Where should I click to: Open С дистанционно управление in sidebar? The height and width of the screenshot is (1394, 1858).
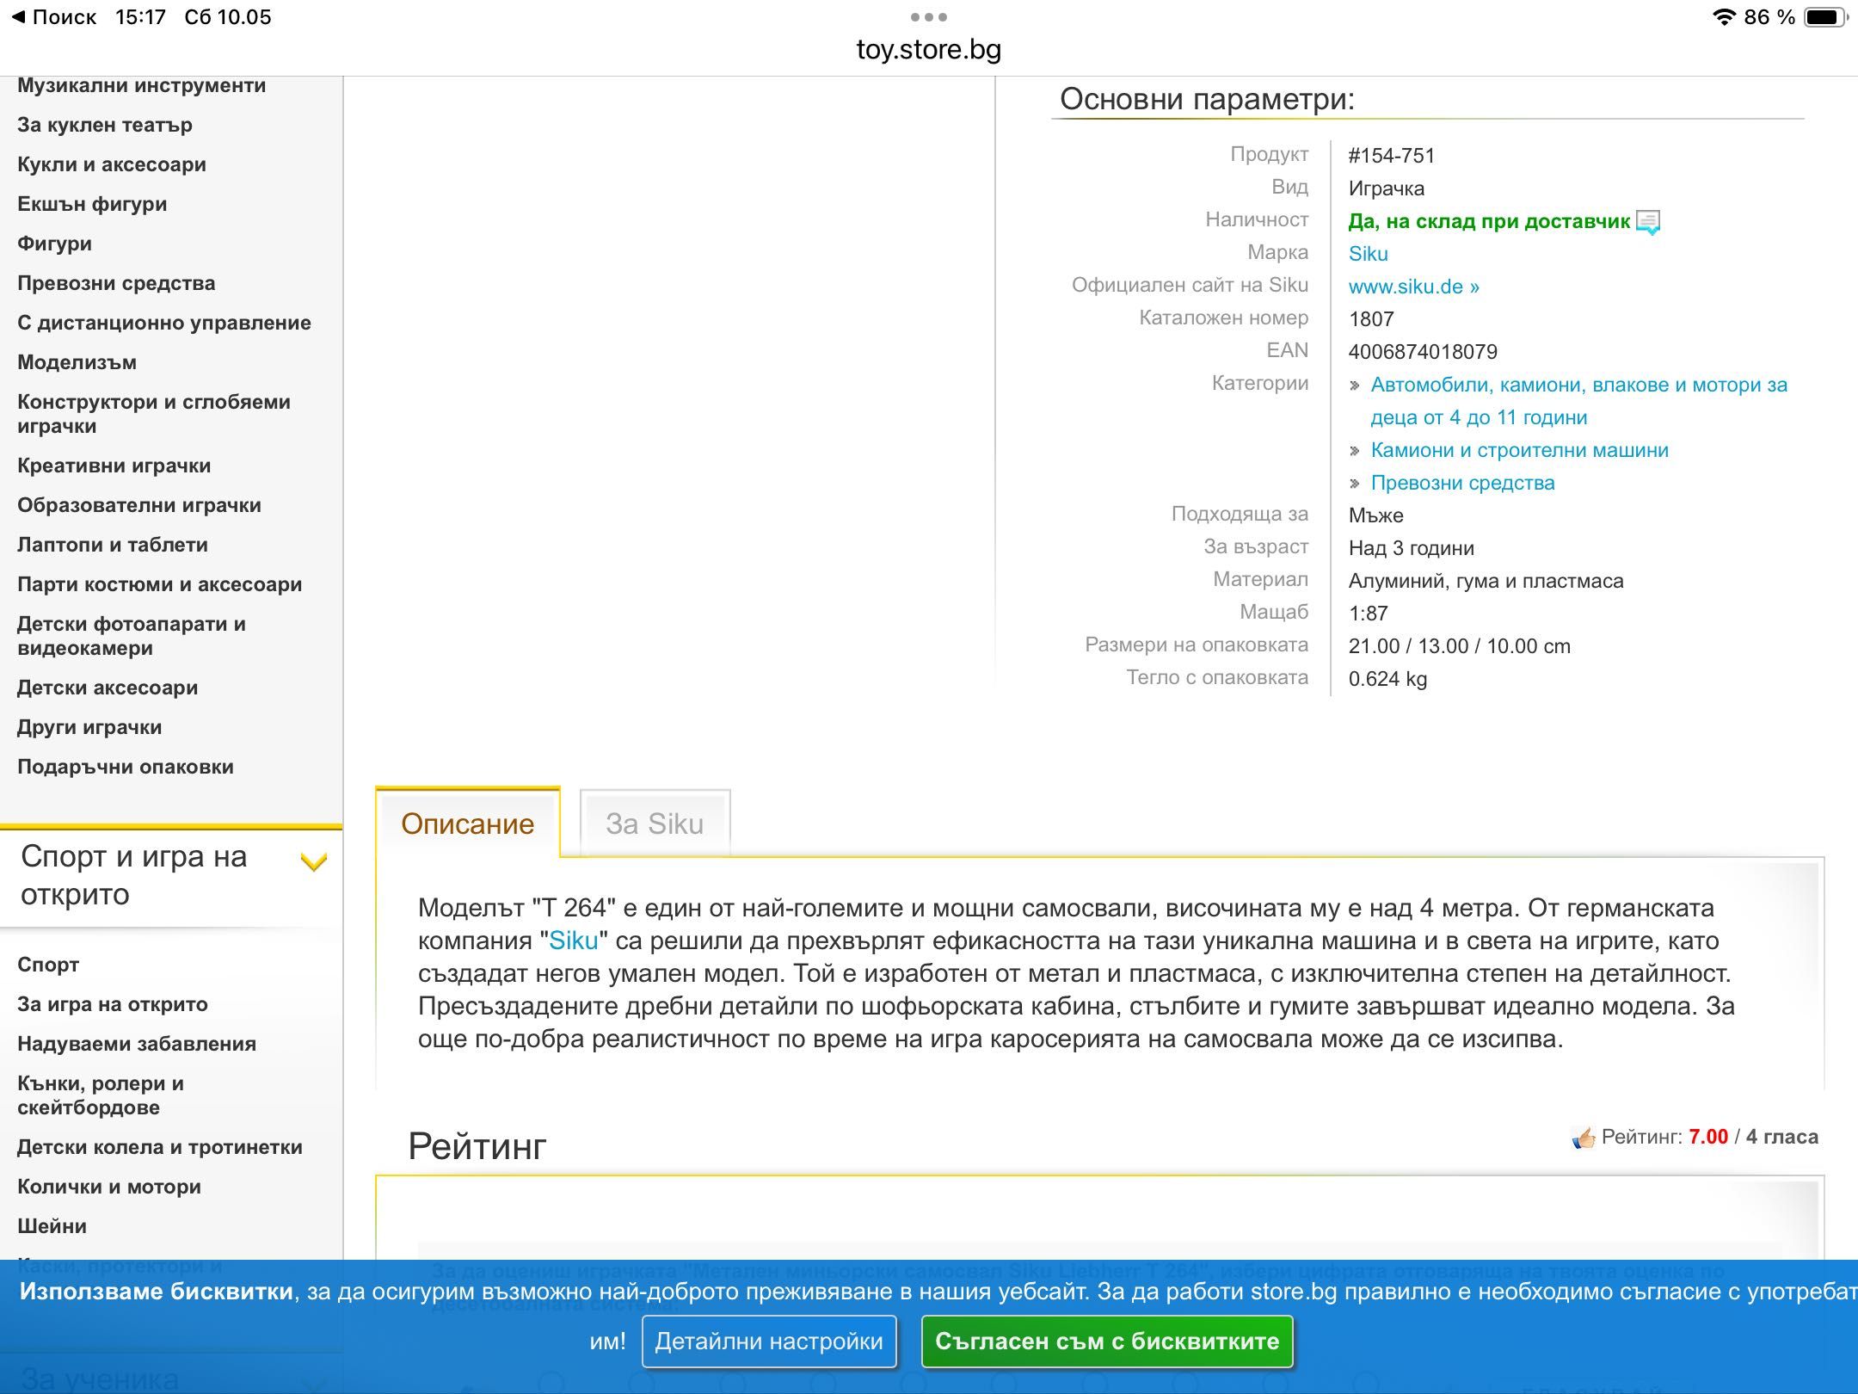click(x=164, y=323)
